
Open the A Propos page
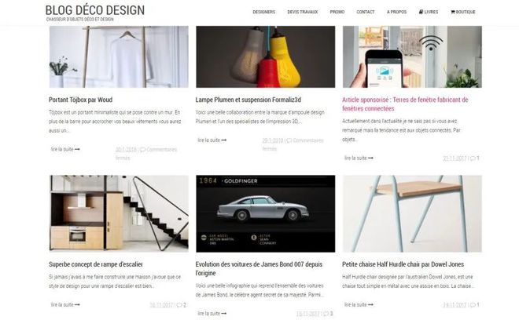click(396, 12)
